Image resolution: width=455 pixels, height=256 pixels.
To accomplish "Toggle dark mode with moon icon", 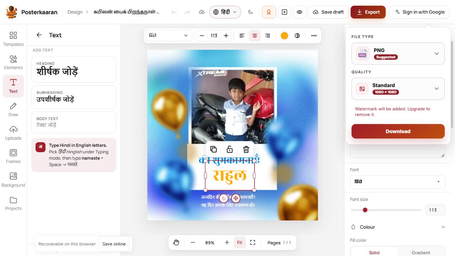I will (x=251, y=12).
